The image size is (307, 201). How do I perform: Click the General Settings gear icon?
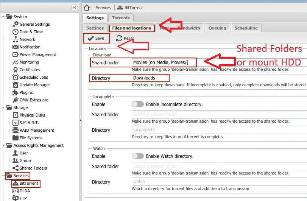coord(16,24)
